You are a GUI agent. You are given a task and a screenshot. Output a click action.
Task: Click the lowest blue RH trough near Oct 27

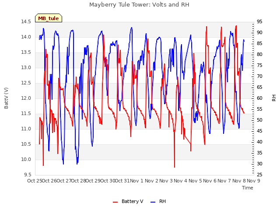(63, 164)
